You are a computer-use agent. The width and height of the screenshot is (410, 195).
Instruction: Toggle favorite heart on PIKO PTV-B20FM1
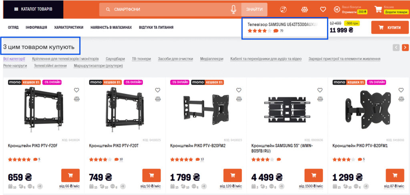(x=401, y=90)
